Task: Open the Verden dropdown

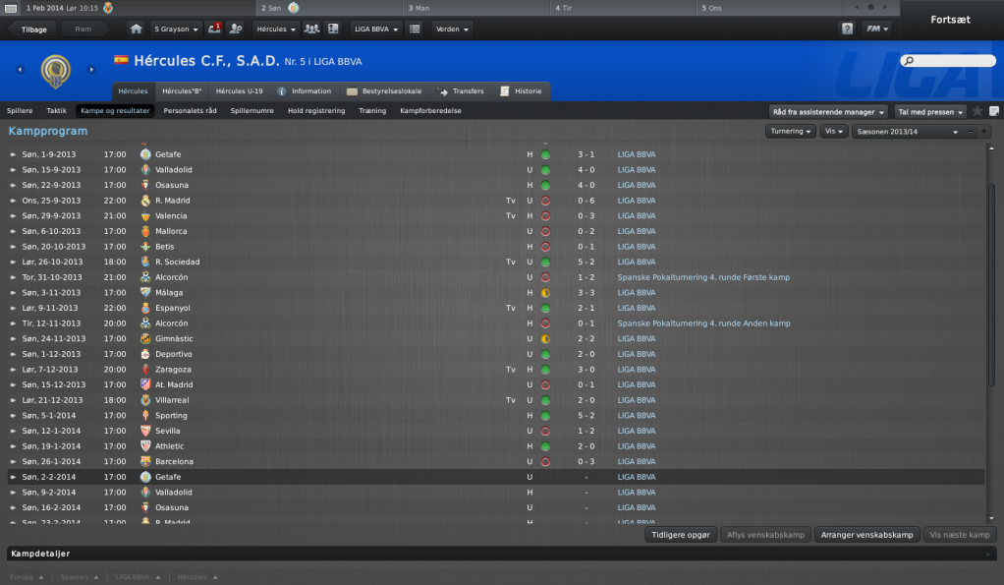Action: (x=452, y=29)
